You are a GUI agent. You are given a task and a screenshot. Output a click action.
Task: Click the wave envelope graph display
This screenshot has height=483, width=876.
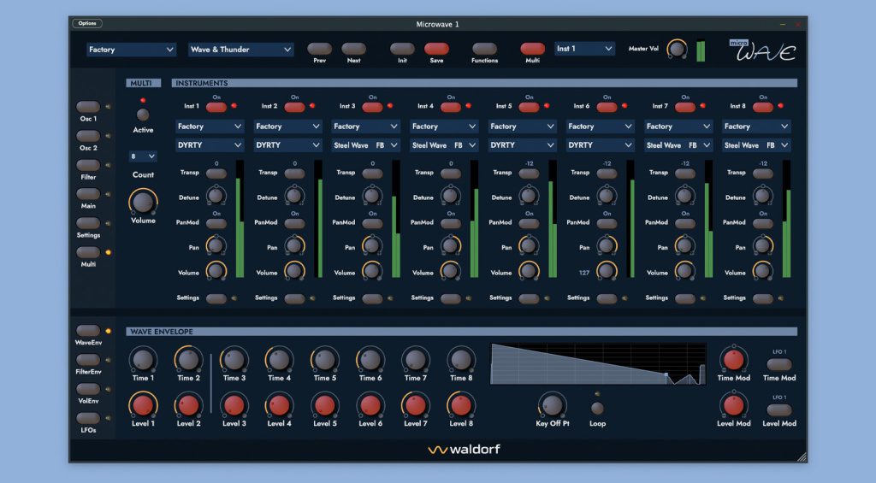click(598, 364)
